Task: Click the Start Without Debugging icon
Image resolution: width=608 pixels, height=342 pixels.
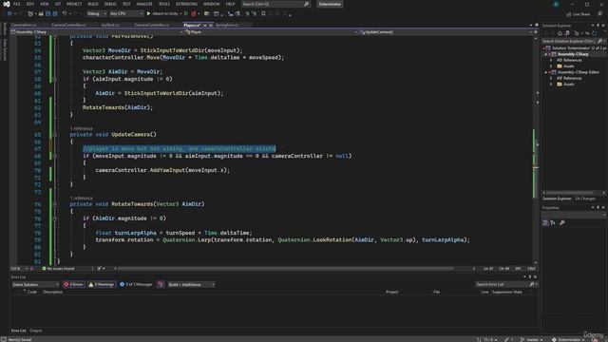Action: 186,13
